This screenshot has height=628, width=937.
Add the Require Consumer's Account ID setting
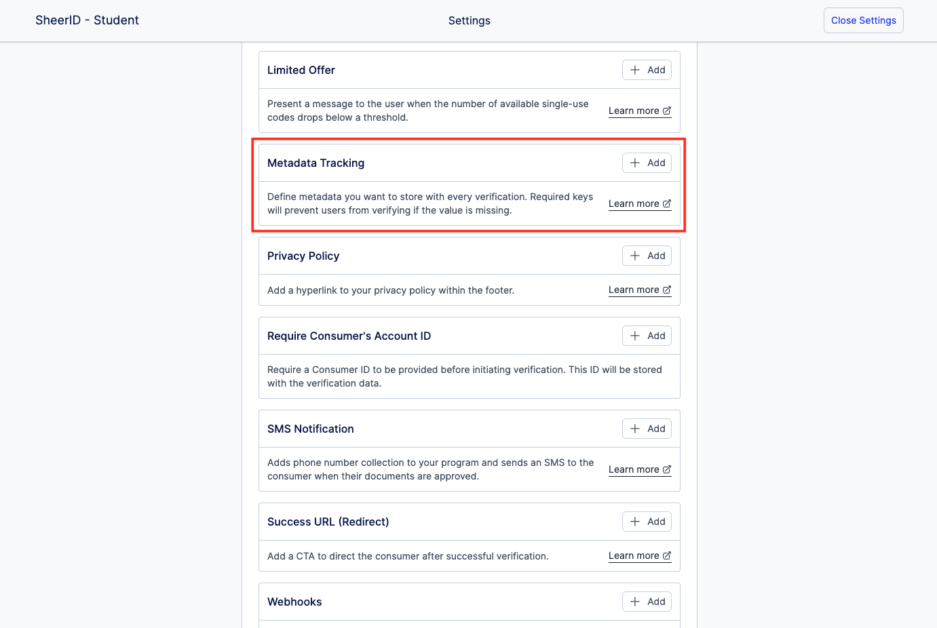tap(647, 336)
